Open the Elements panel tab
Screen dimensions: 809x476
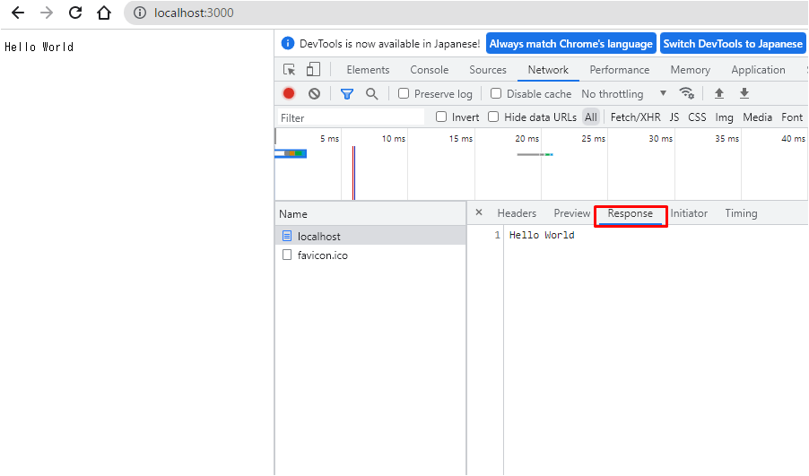click(x=368, y=70)
